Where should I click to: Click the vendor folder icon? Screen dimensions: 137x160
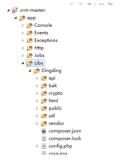pyautogui.click(x=44, y=123)
